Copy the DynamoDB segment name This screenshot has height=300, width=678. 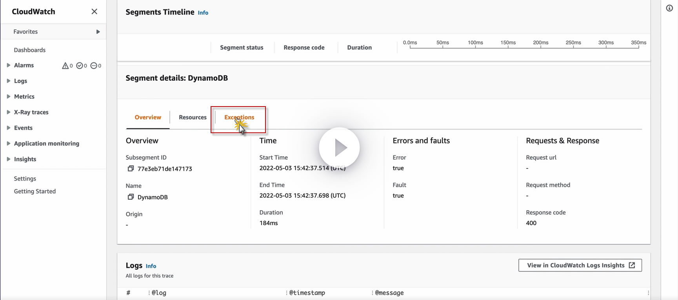131,197
